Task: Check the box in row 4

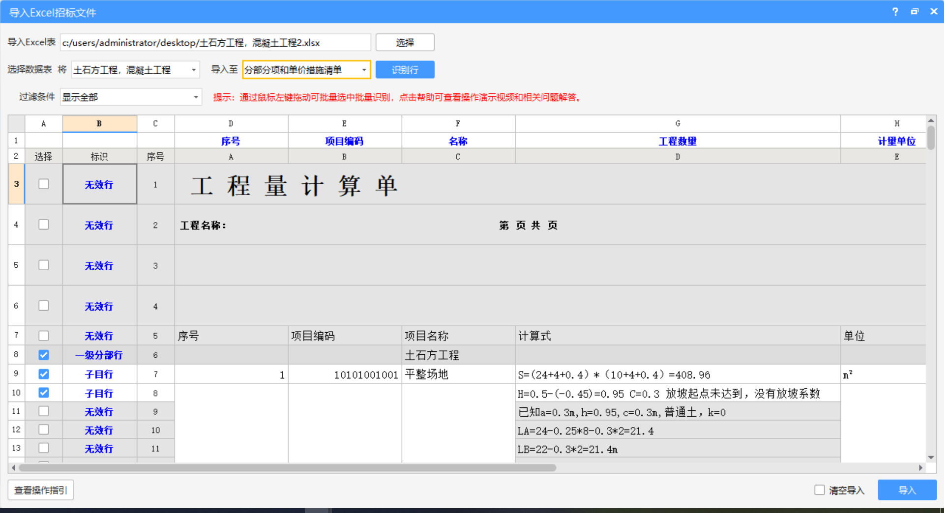Action: click(44, 225)
